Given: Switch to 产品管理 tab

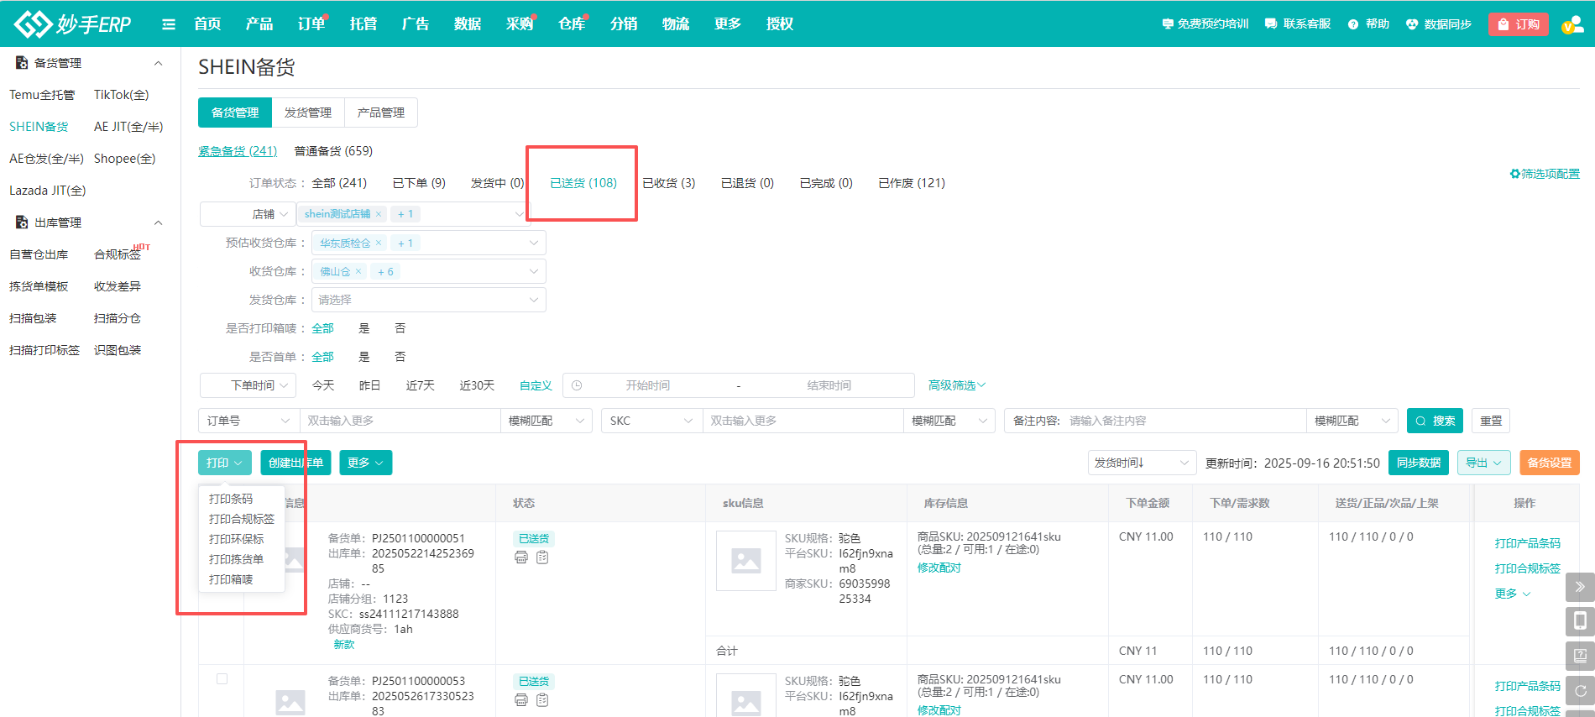Looking at the screenshot, I should tap(381, 113).
